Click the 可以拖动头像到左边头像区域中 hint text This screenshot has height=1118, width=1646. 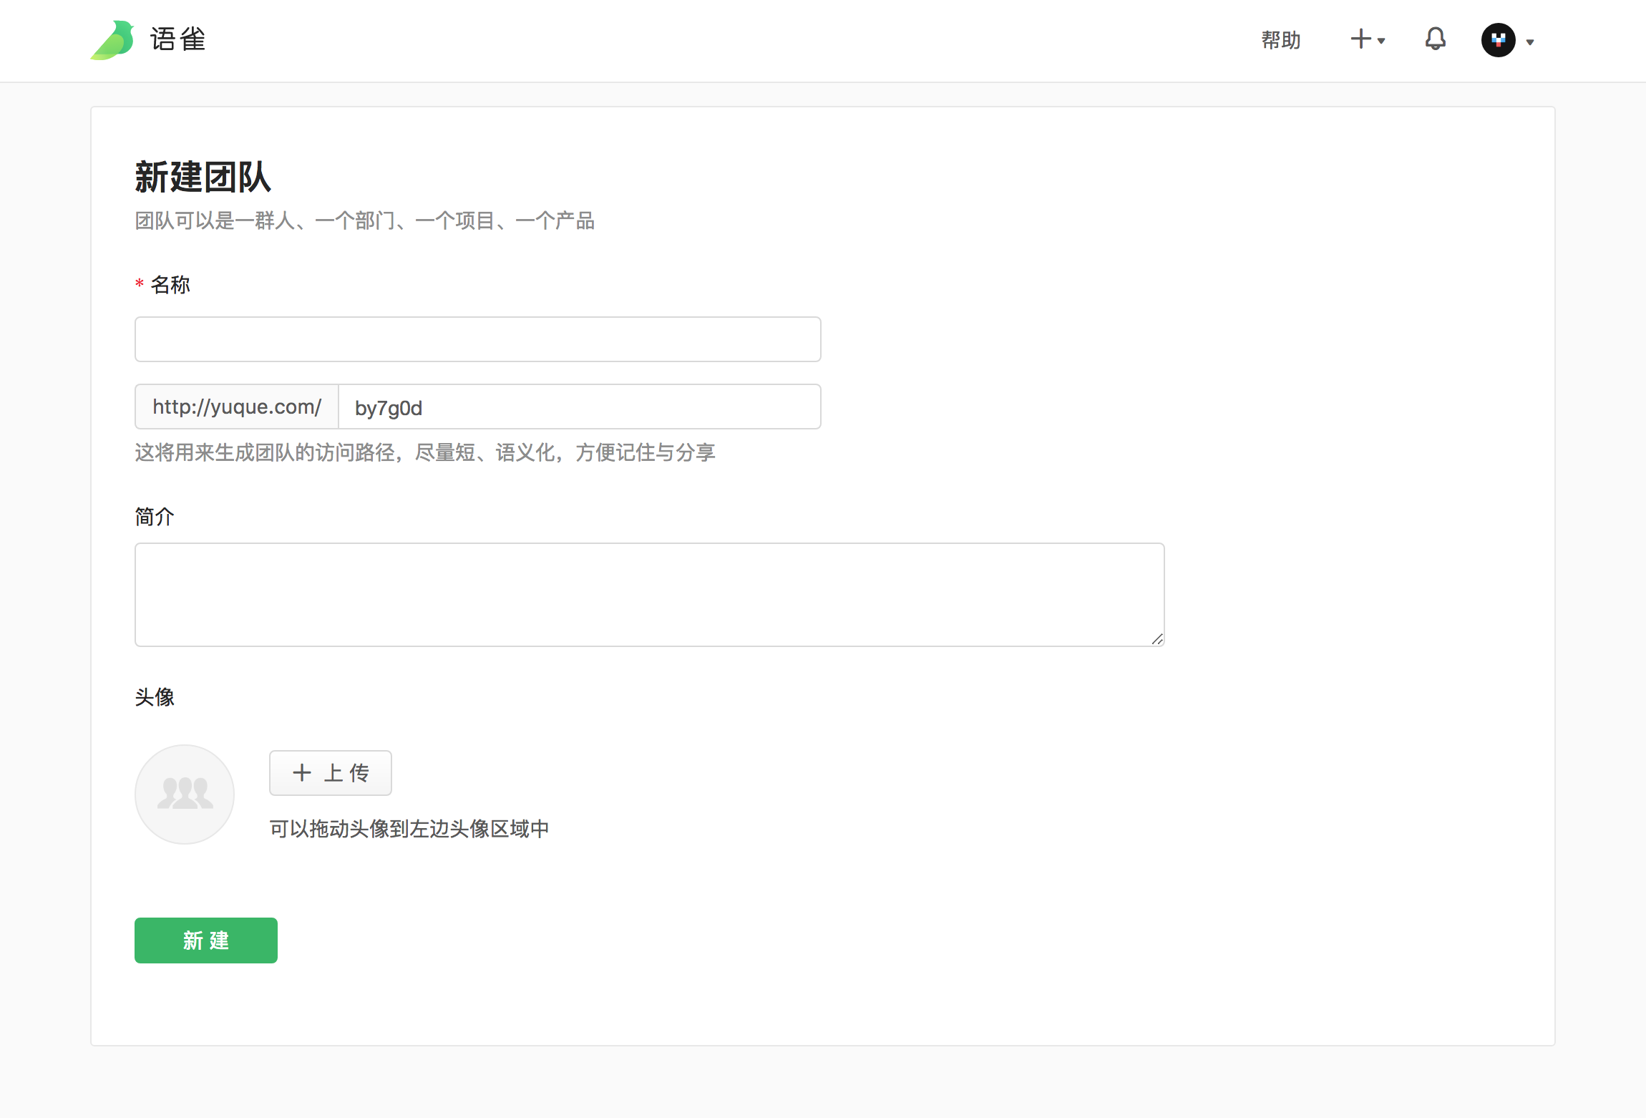coord(409,829)
